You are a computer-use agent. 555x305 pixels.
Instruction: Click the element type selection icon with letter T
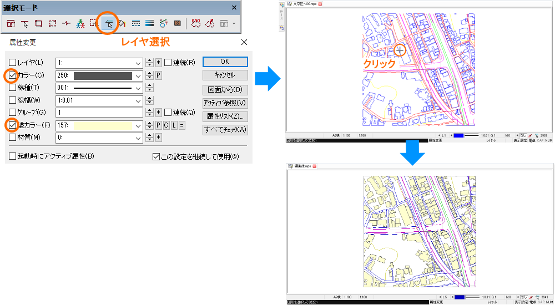[x=164, y=24]
